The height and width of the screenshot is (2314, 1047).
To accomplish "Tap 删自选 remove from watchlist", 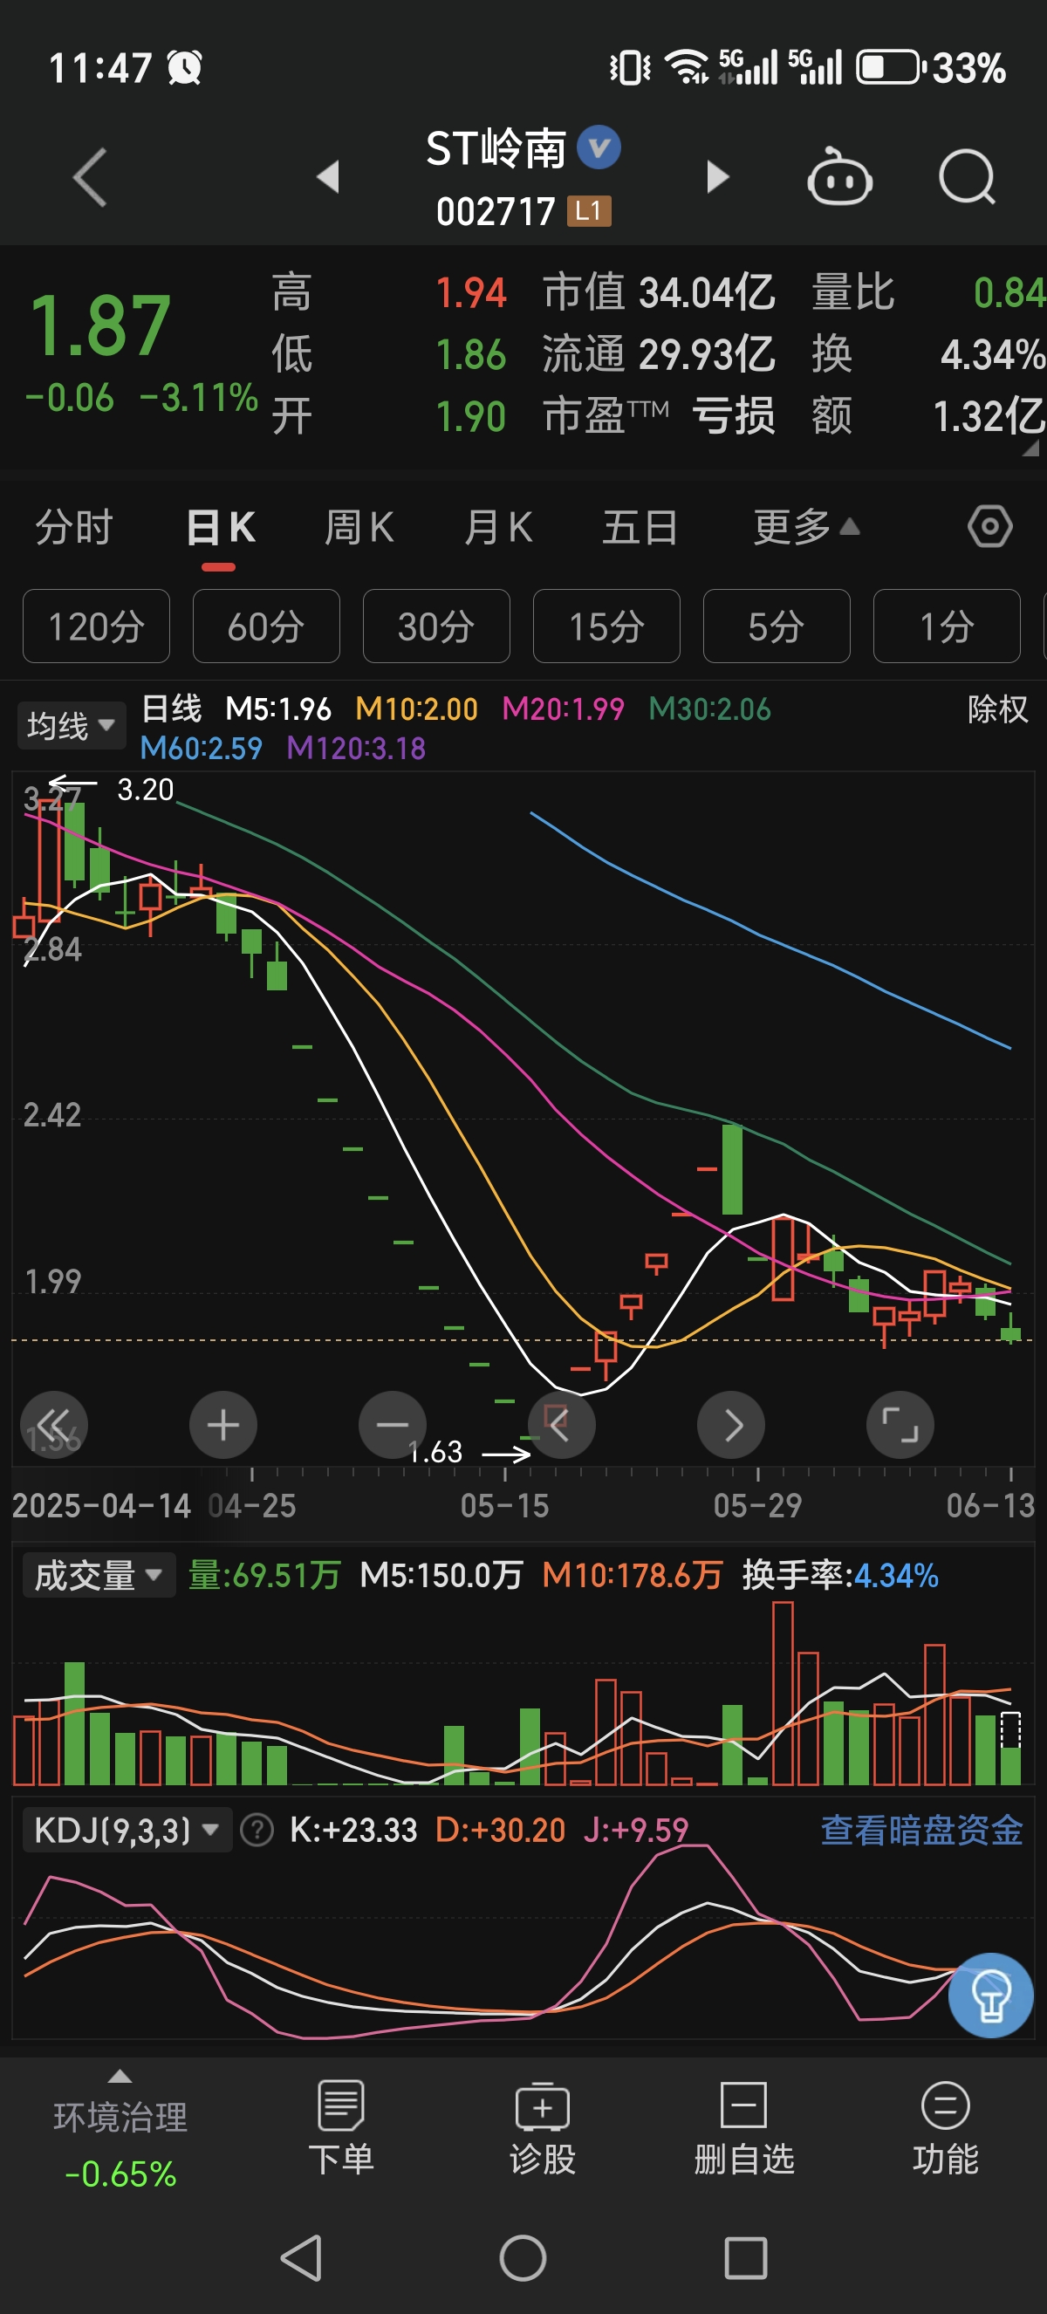I will [x=743, y=2127].
